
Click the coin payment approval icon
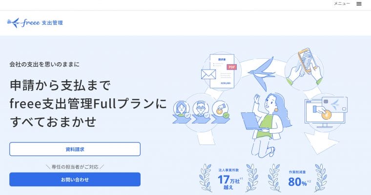(221, 109)
